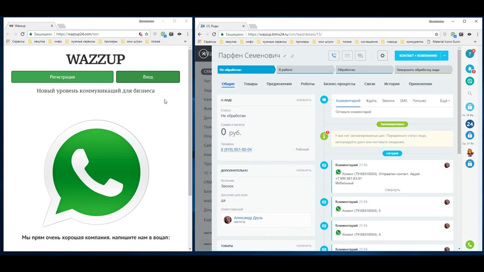
Task: Open responsible person Александр Друзь
Action: (x=248, y=218)
